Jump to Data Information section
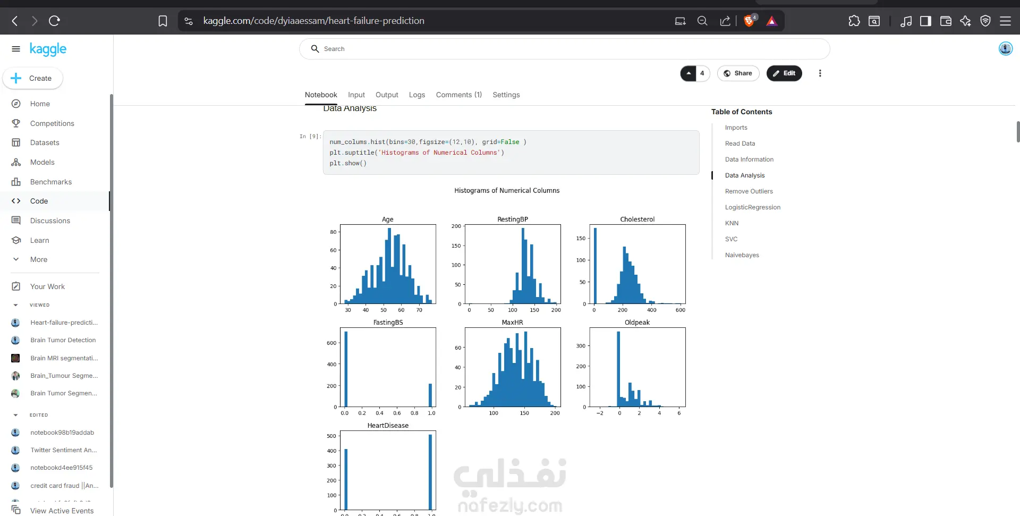This screenshot has width=1020, height=516. [749, 159]
